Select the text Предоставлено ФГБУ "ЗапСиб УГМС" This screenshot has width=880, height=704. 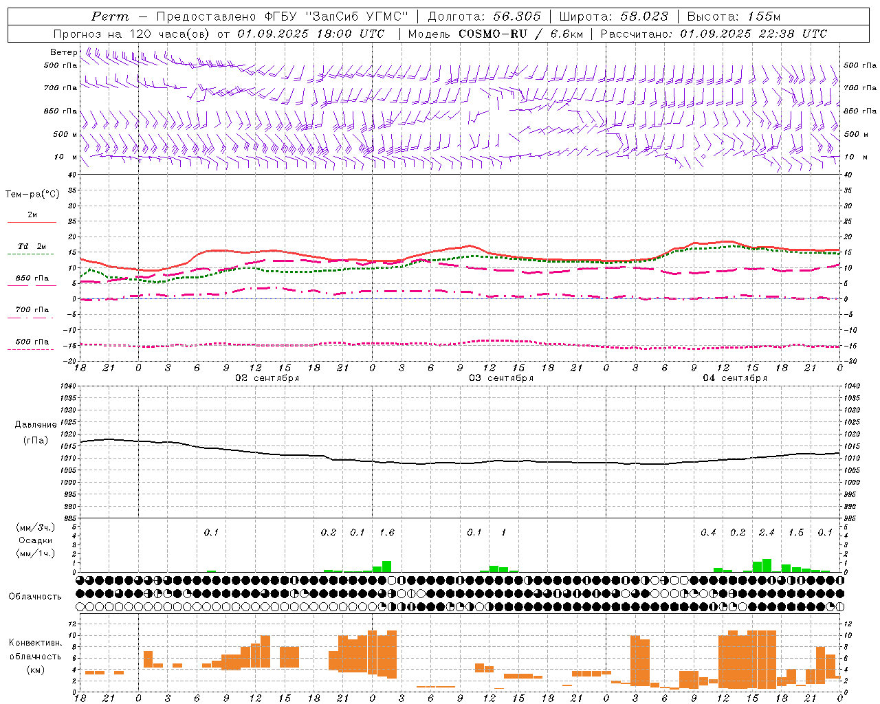[283, 16]
